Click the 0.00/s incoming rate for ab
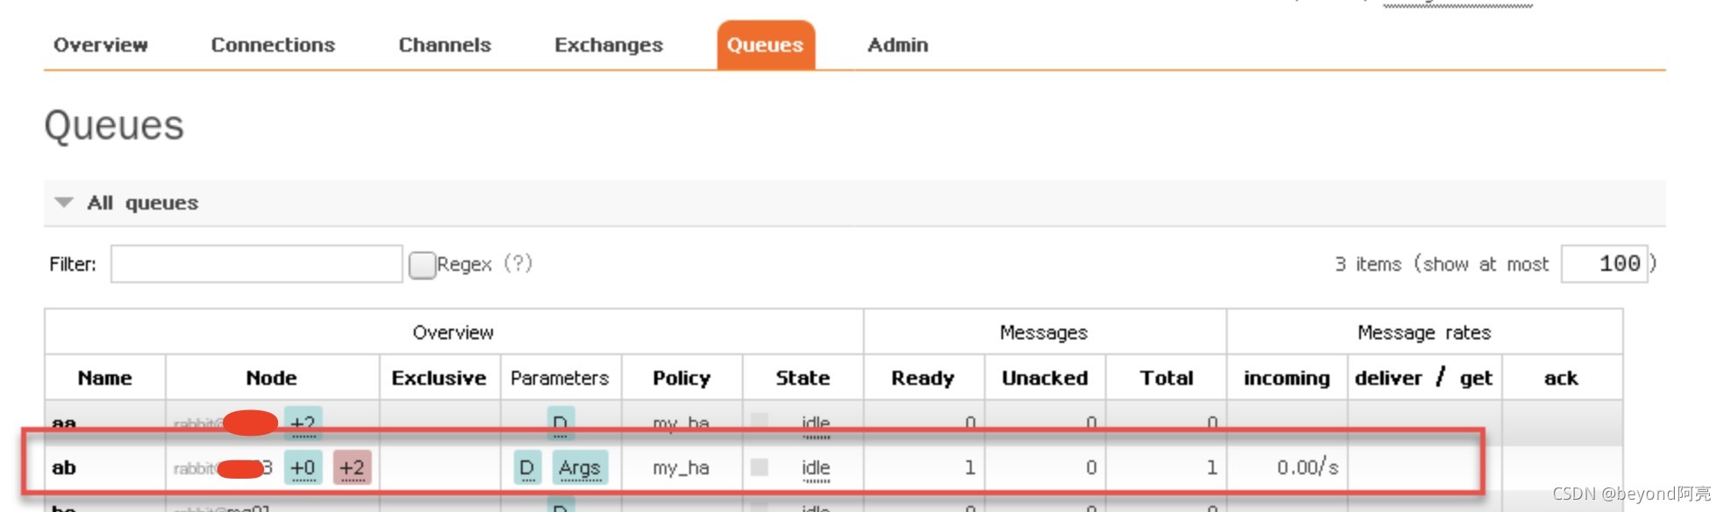1724x512 pixels. pos(1307,467)
